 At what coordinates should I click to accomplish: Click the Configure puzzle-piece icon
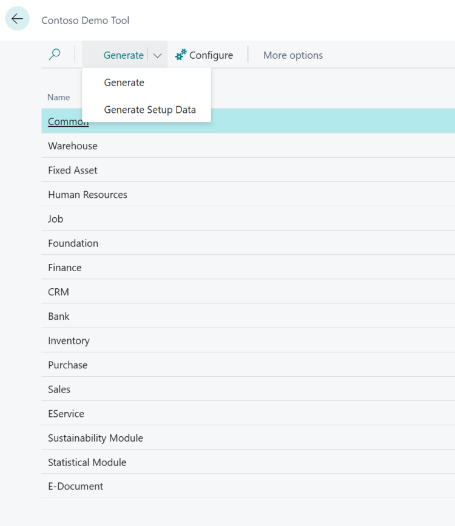point(179,55)
